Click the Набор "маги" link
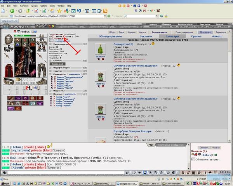This screenshot has width=233, height=186. [63, 97]
